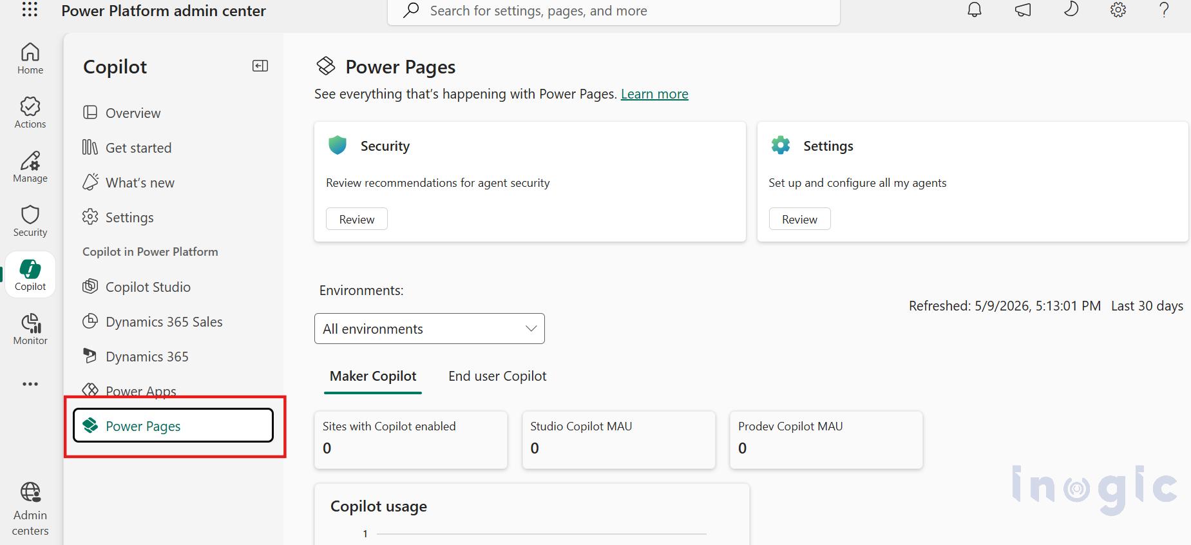Click the Refreshed timestamp text
The image size is (1191, 545).
pyautogui.click(x=1005, y=306)
